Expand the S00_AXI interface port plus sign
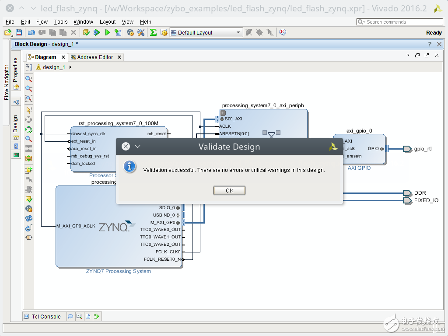The height and width of the screenshot is (336, 448). (x=222, y=119)
